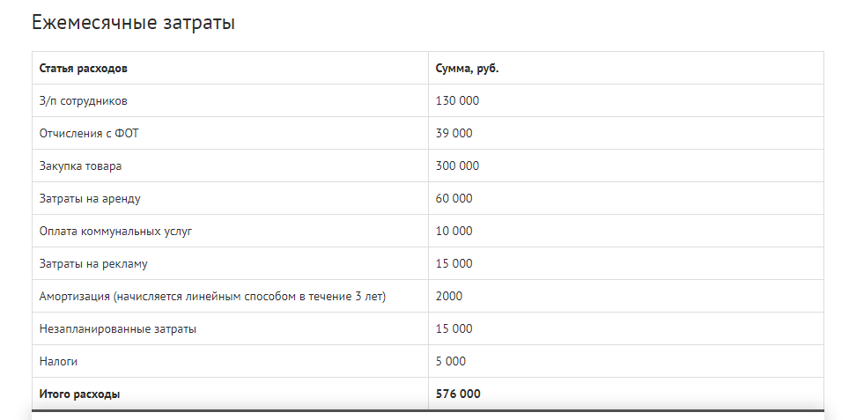Click the 'З/п сотрудников' row label

click(x=84, y=101)
